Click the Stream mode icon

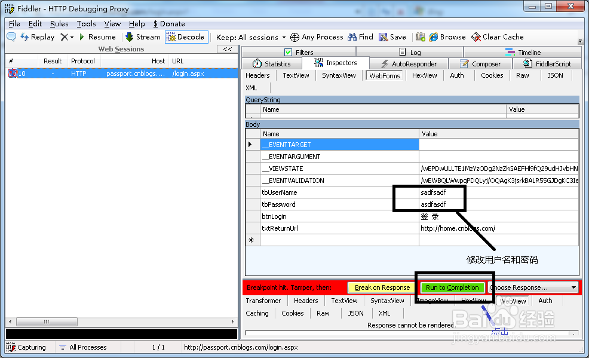pos(130,37)
